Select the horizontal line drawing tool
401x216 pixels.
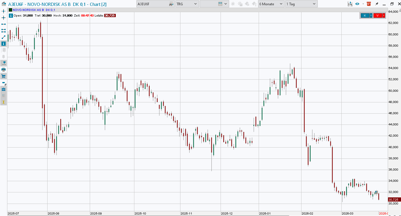tap(4, 24)
